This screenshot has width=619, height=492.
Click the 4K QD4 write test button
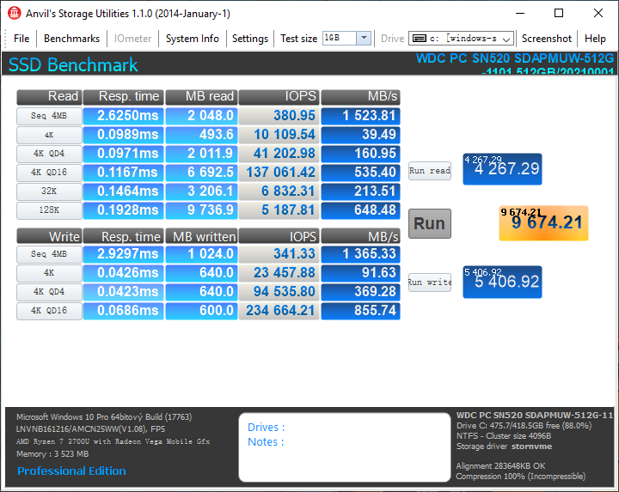pos(49,292)
